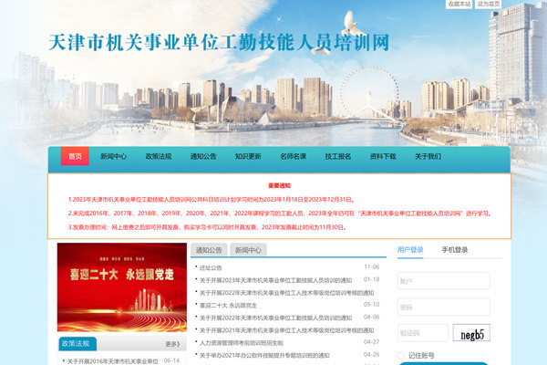
Task: Go to 名师名课 in the navigation bar
Action: coord(293,156)
